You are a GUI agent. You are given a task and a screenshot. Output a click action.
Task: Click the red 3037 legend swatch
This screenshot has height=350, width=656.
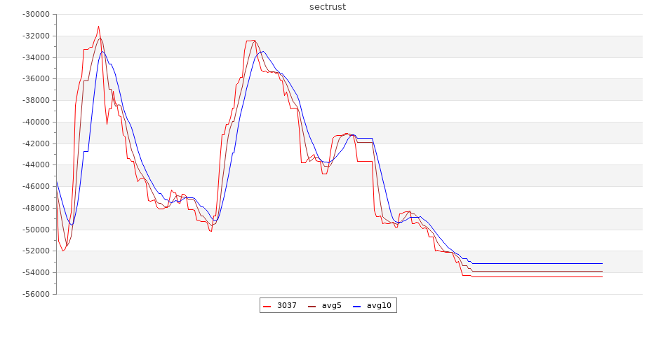click(x=267, y=306)
